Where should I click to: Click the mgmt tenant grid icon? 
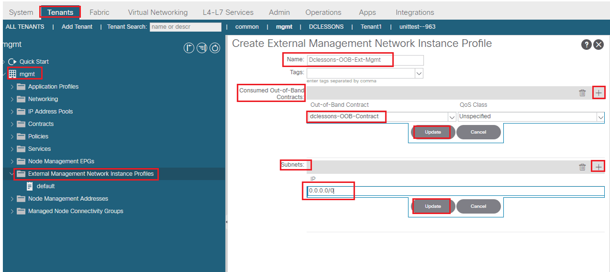point(12,74)
